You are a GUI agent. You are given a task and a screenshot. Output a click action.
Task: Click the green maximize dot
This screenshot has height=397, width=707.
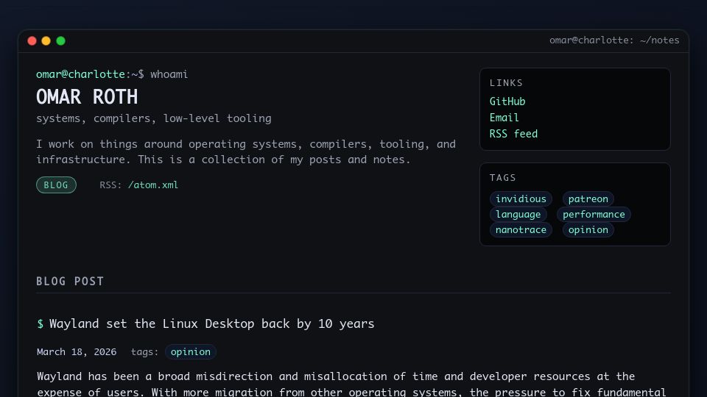click(60, 41)
